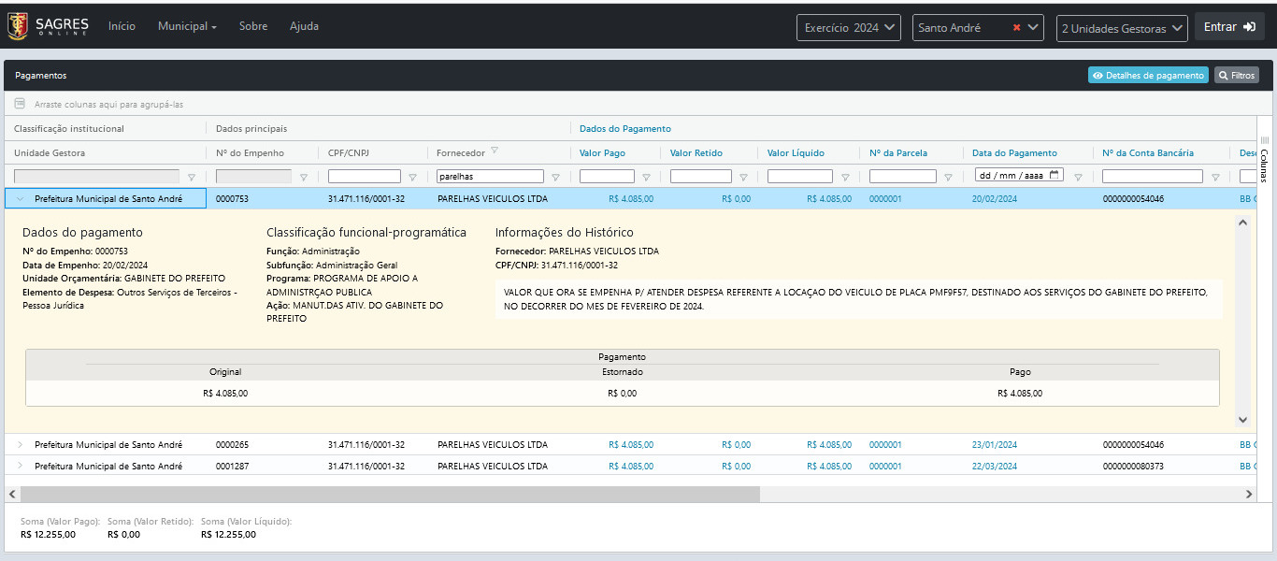This screenshot has width=1277, height=561.
Task: Expand the row for Empenho 0000265
Action: click(x=20, y=445)
